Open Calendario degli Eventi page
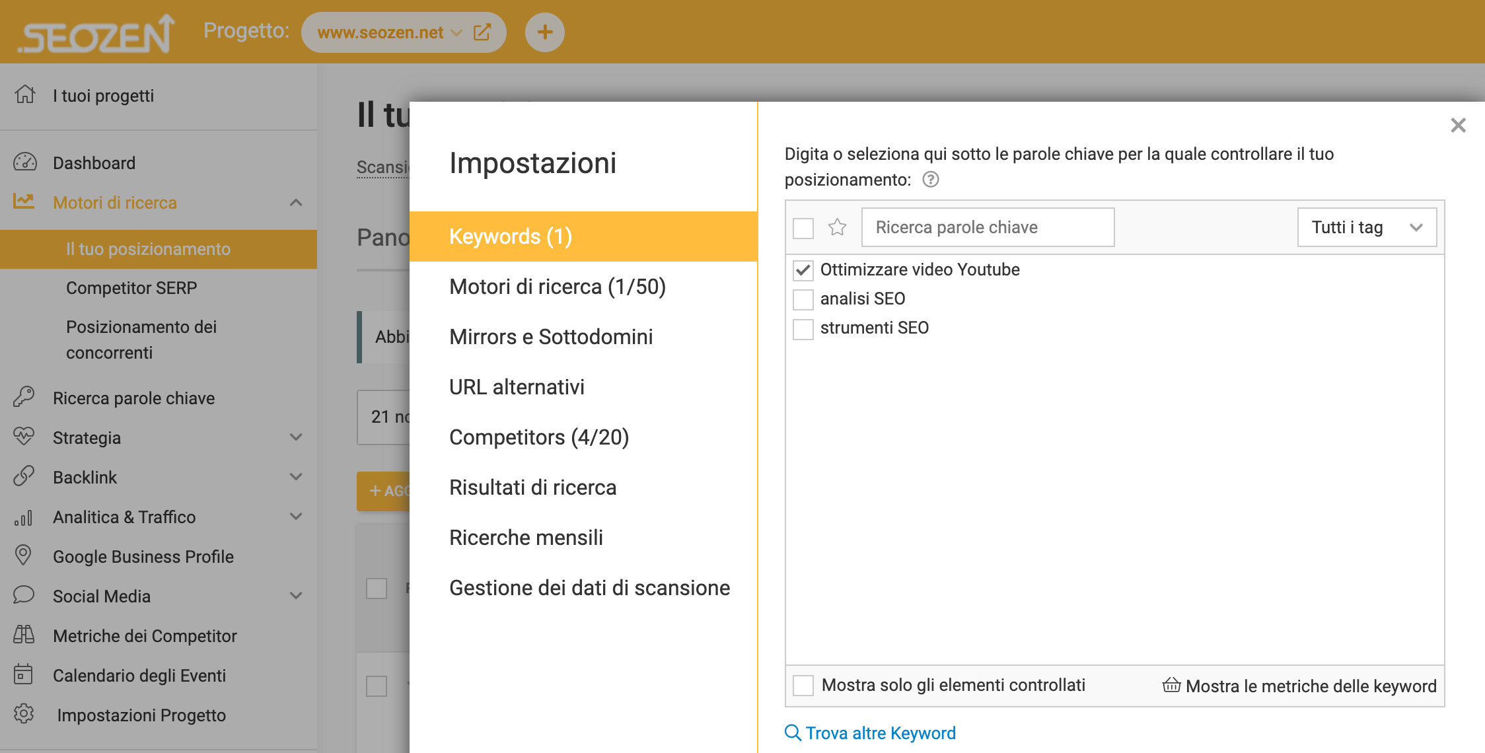The height and width of the screenshot is (753, 1485). pyautogui.click(x=139, y=676)
